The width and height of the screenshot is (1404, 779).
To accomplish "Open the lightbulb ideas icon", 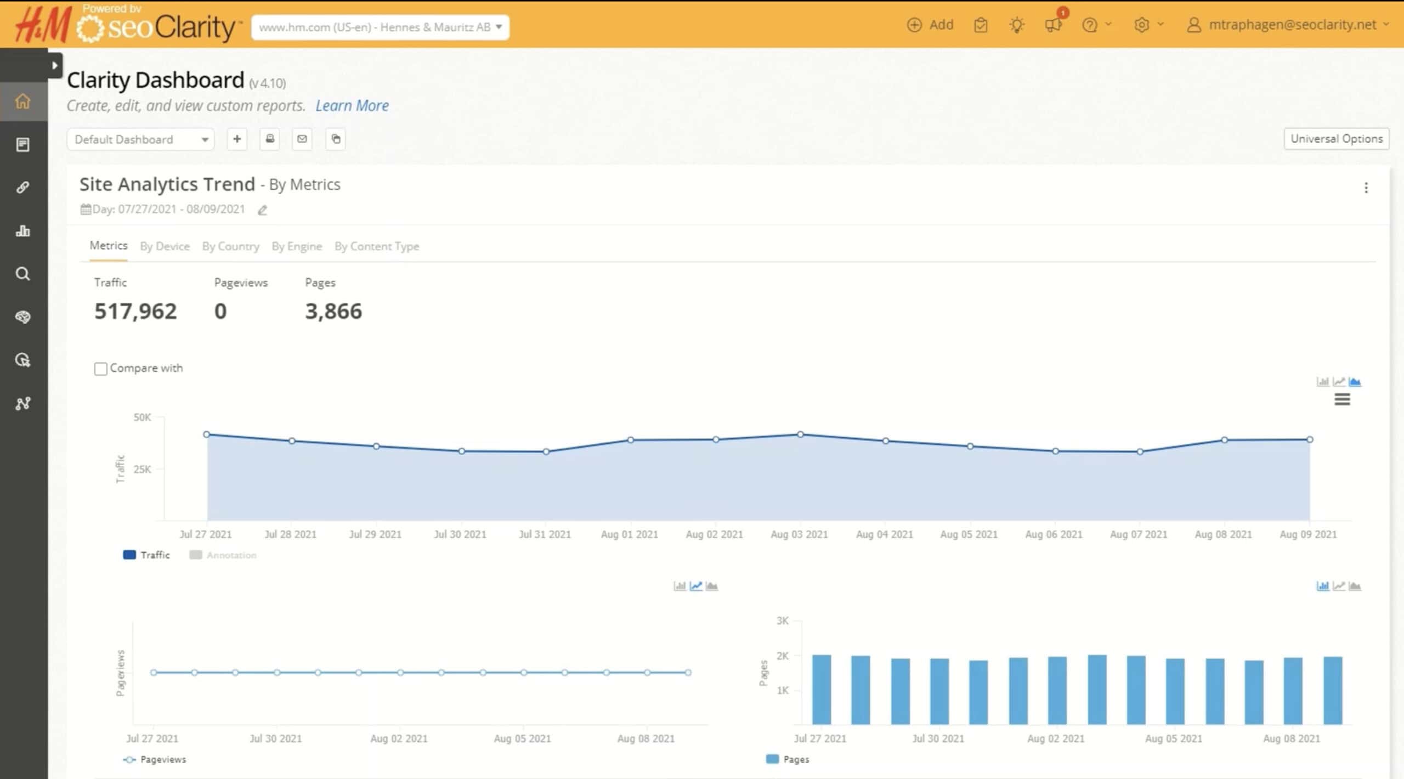I will tap(1017, 25).
